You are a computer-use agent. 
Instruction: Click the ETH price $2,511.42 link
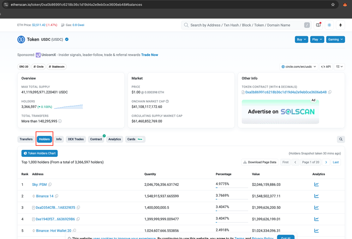tap(39, 25)
